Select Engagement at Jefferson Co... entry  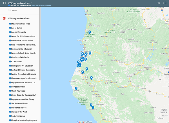click(24, 82)
